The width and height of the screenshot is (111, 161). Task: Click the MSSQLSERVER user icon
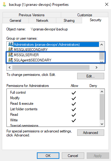pyautogui.click(x=10, y=55)
